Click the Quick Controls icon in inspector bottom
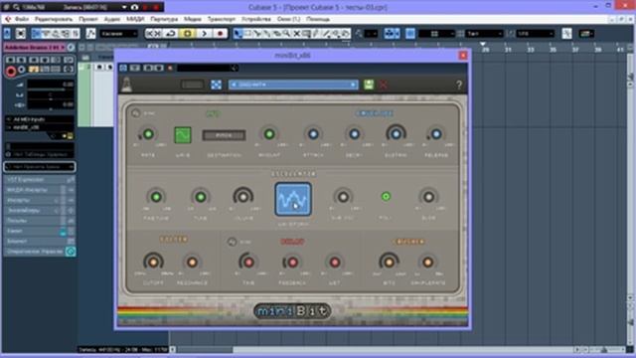This screenshot has height=358, width=636. pos(71,252)
